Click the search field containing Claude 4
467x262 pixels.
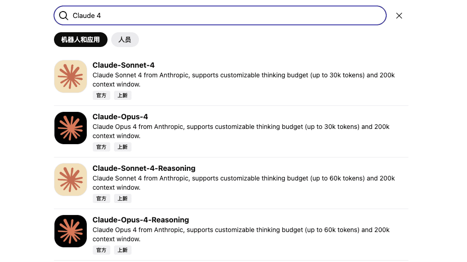(x=220, y=16)
